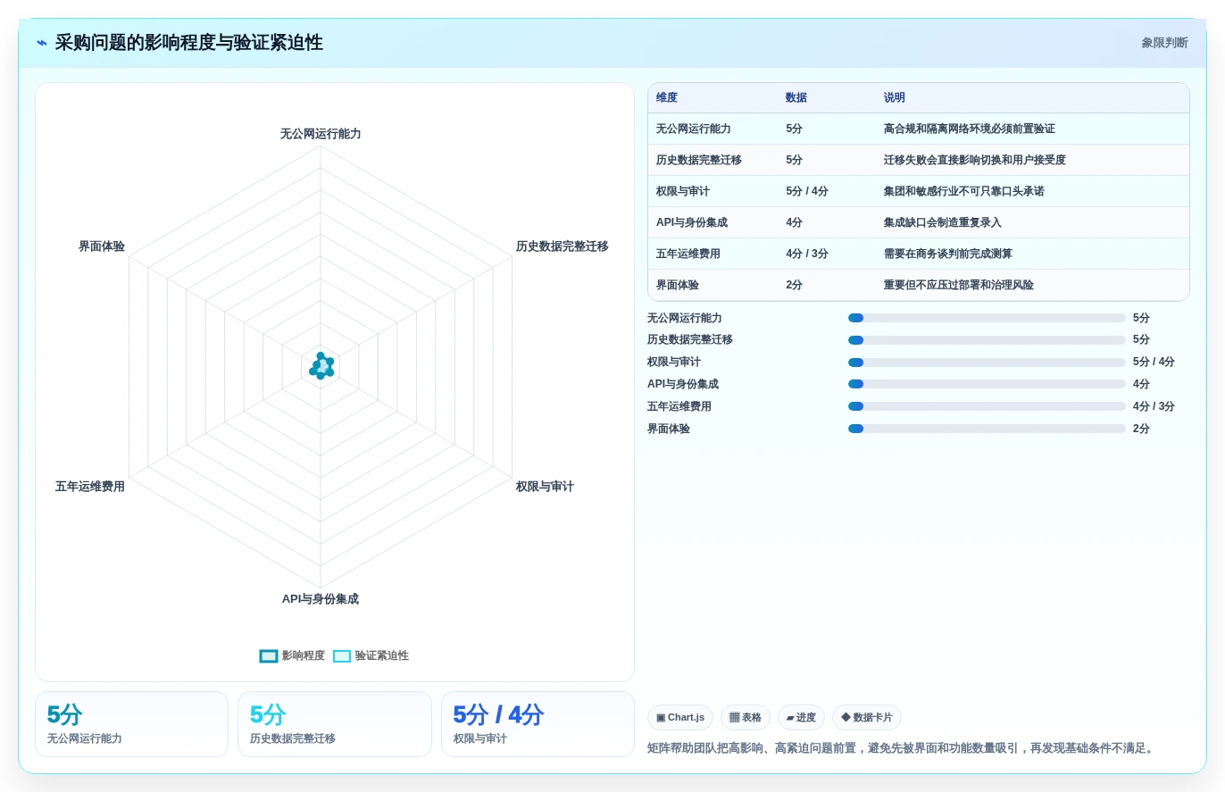1225x792 pixels.
Task: Click the API与身份集成 progress bar
Action: point(987,384)
